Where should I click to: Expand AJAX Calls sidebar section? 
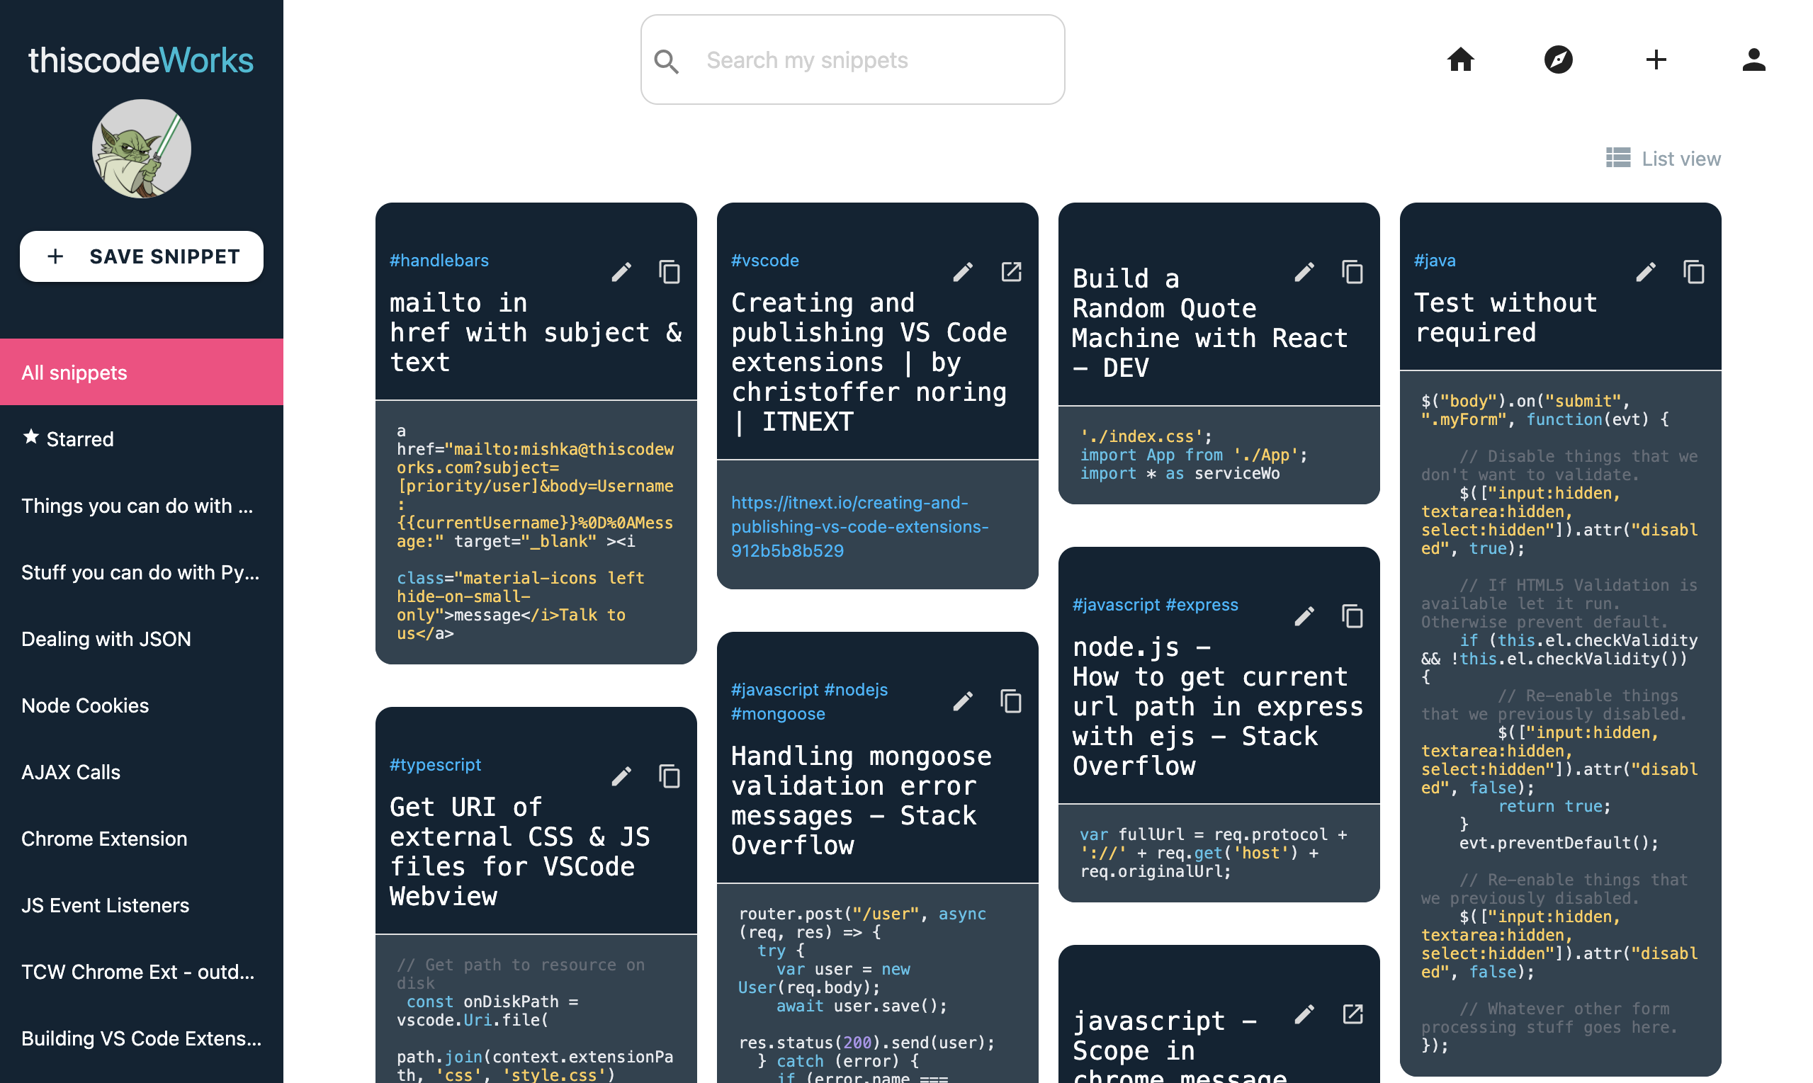point(71,772)
